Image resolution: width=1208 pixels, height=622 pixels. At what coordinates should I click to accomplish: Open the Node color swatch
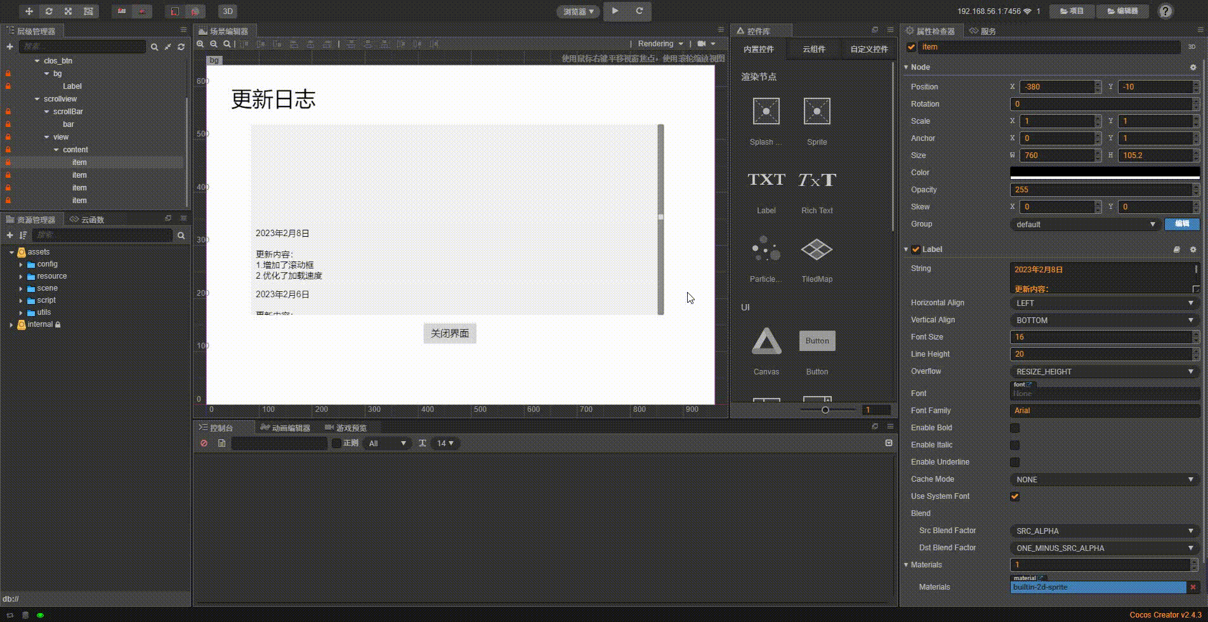pyautogui.click(x=1104, y=172)
